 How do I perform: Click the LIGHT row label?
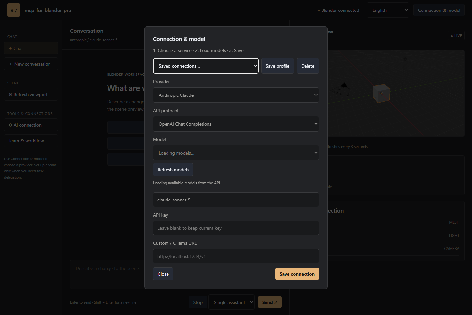(454, 236)
